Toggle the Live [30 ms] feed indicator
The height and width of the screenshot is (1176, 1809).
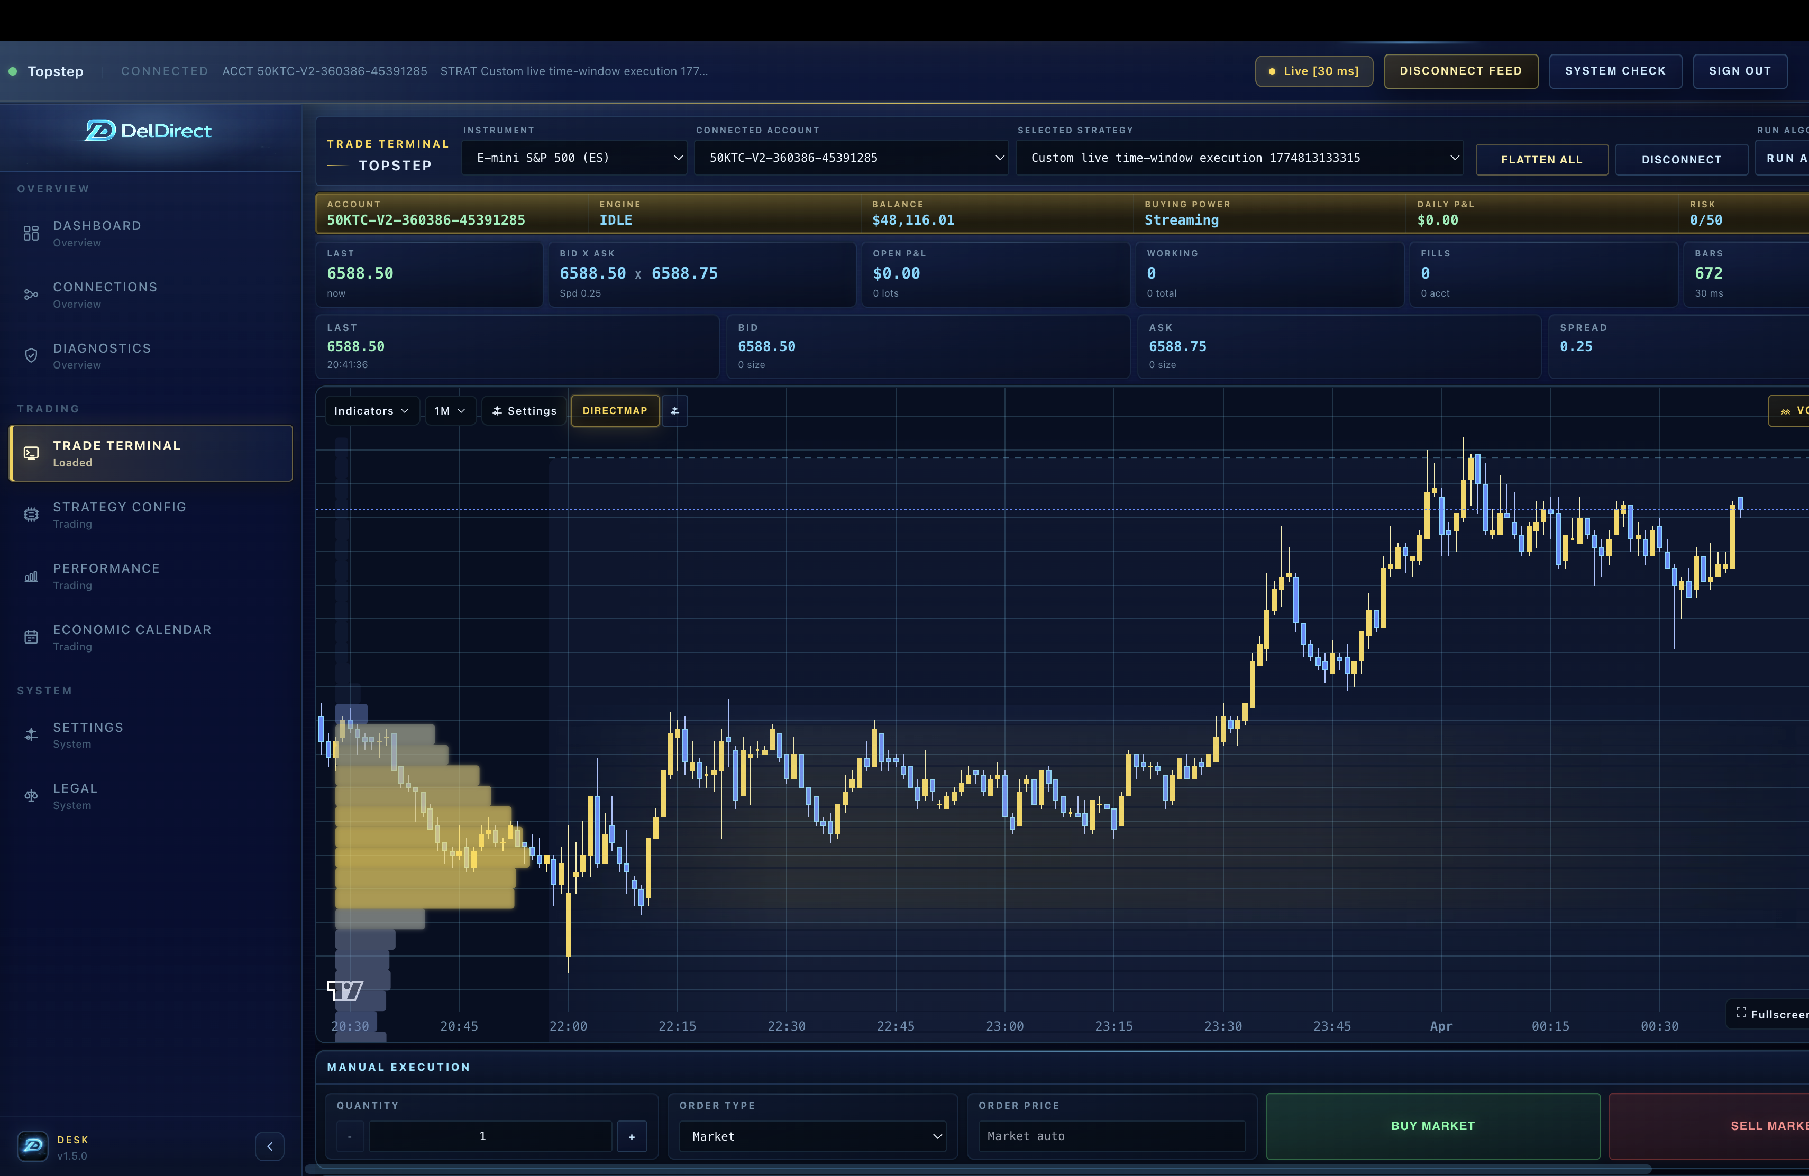point(1313,71)
